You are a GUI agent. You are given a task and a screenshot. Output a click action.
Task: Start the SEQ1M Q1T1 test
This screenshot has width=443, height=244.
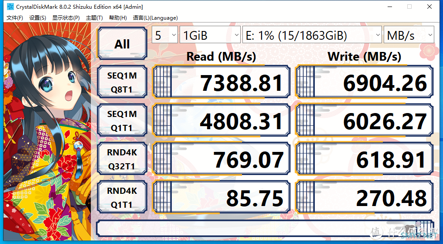tap(122, 120)
